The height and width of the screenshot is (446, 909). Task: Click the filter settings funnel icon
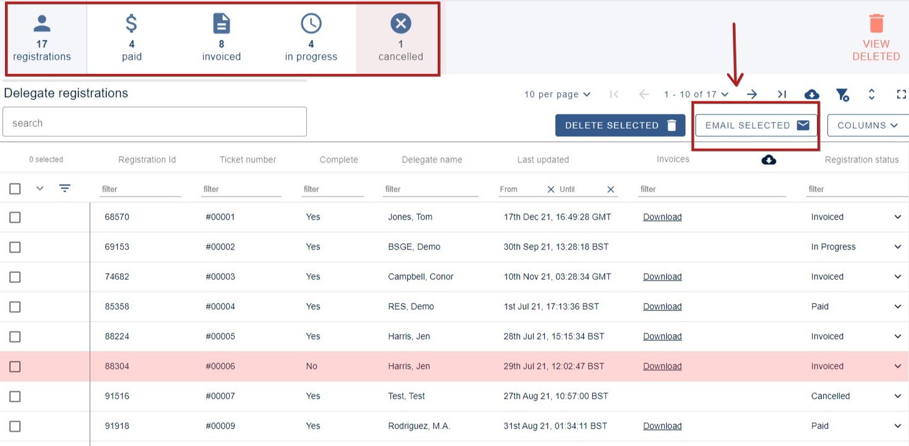[842, 95]
